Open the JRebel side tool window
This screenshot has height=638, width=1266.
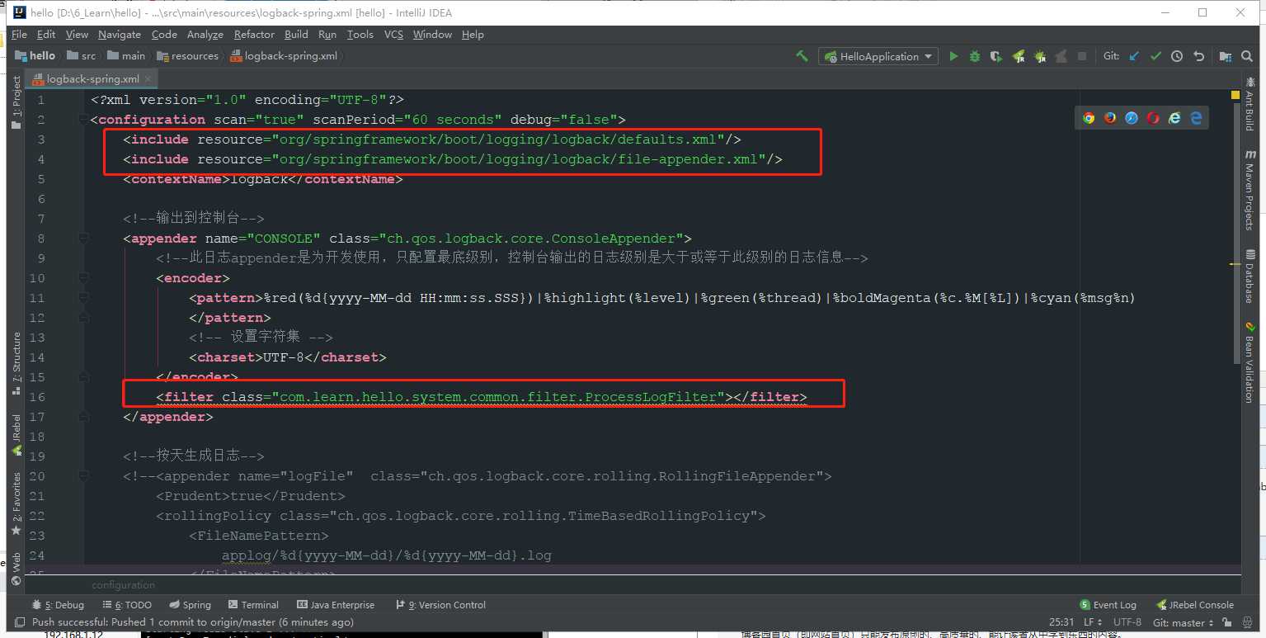tap(16, 435)
